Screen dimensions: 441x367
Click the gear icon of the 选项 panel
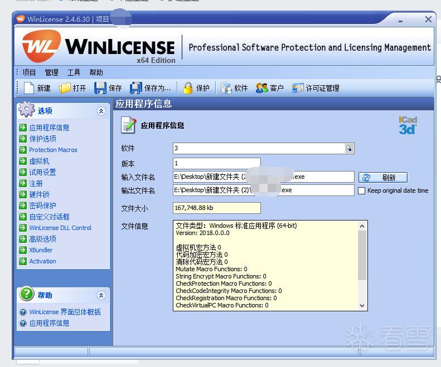pos(27,109)
